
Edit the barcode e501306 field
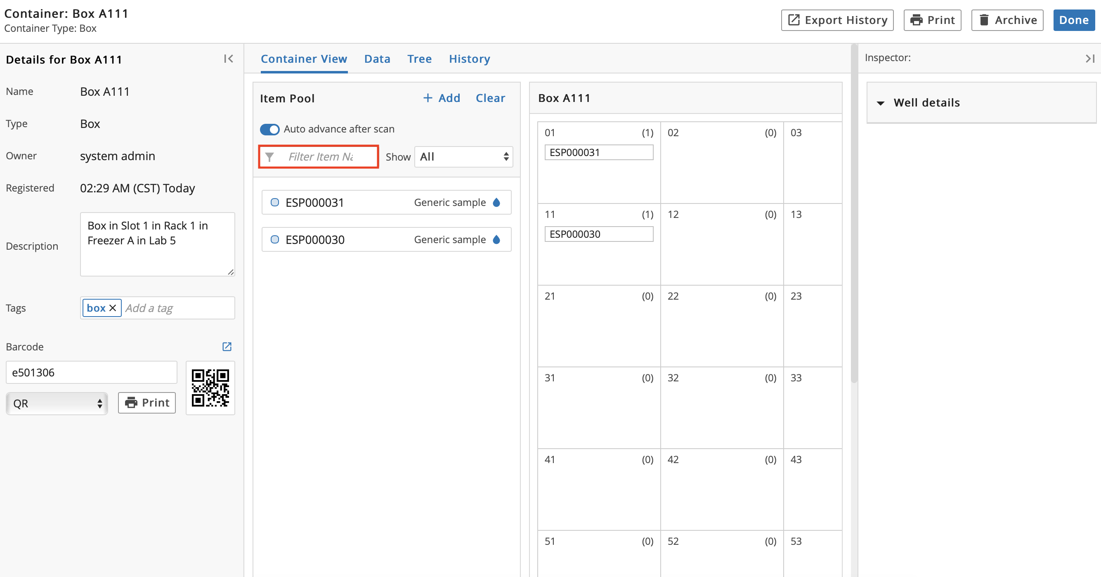coord(92,372)
